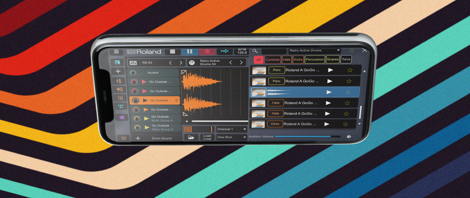Select the Cymbals filter tab
This screenshot has height=198, width=470.
(272, 59)
